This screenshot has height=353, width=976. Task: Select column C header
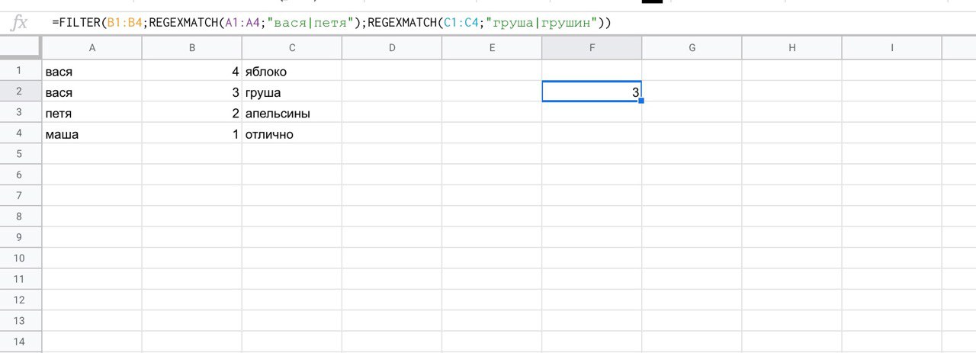pos(292,48)
